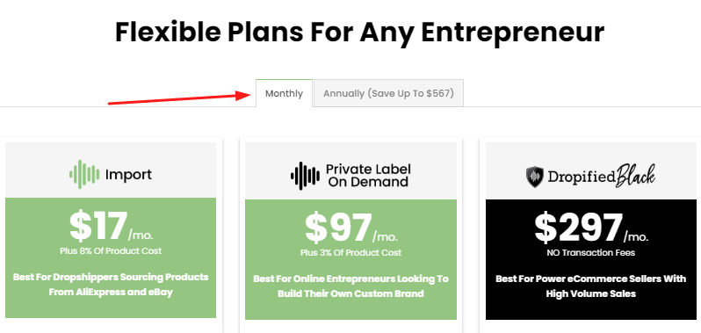Click the Private Label On Demand title
Screen dimensions: 701x333
pos(368,175)
